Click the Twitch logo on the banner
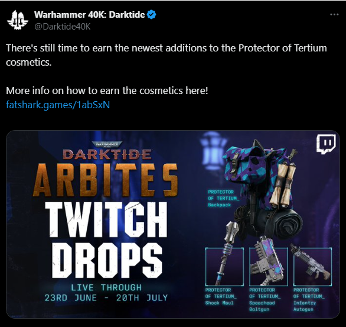This screenshot has width=346, height=327. [326, 144]
